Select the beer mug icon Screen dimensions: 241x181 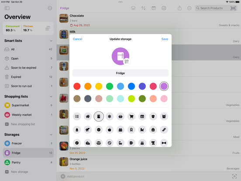click(x=131, y=143)
